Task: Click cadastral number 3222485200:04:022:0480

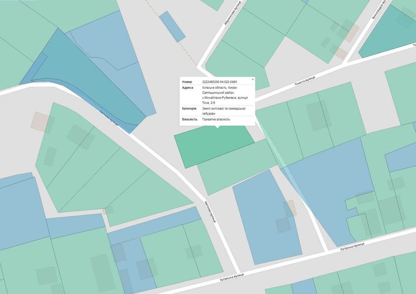Action: (219, 81)
